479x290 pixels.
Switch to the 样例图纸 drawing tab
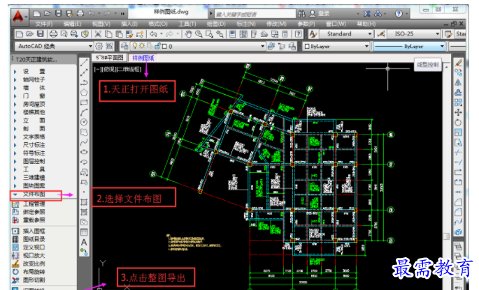(x=143, y=58)
